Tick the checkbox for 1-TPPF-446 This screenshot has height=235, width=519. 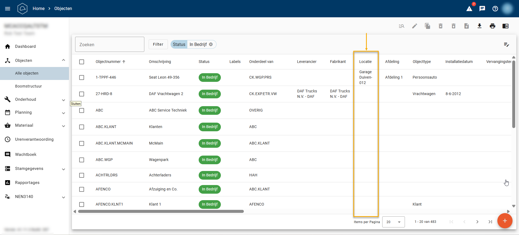82,78
